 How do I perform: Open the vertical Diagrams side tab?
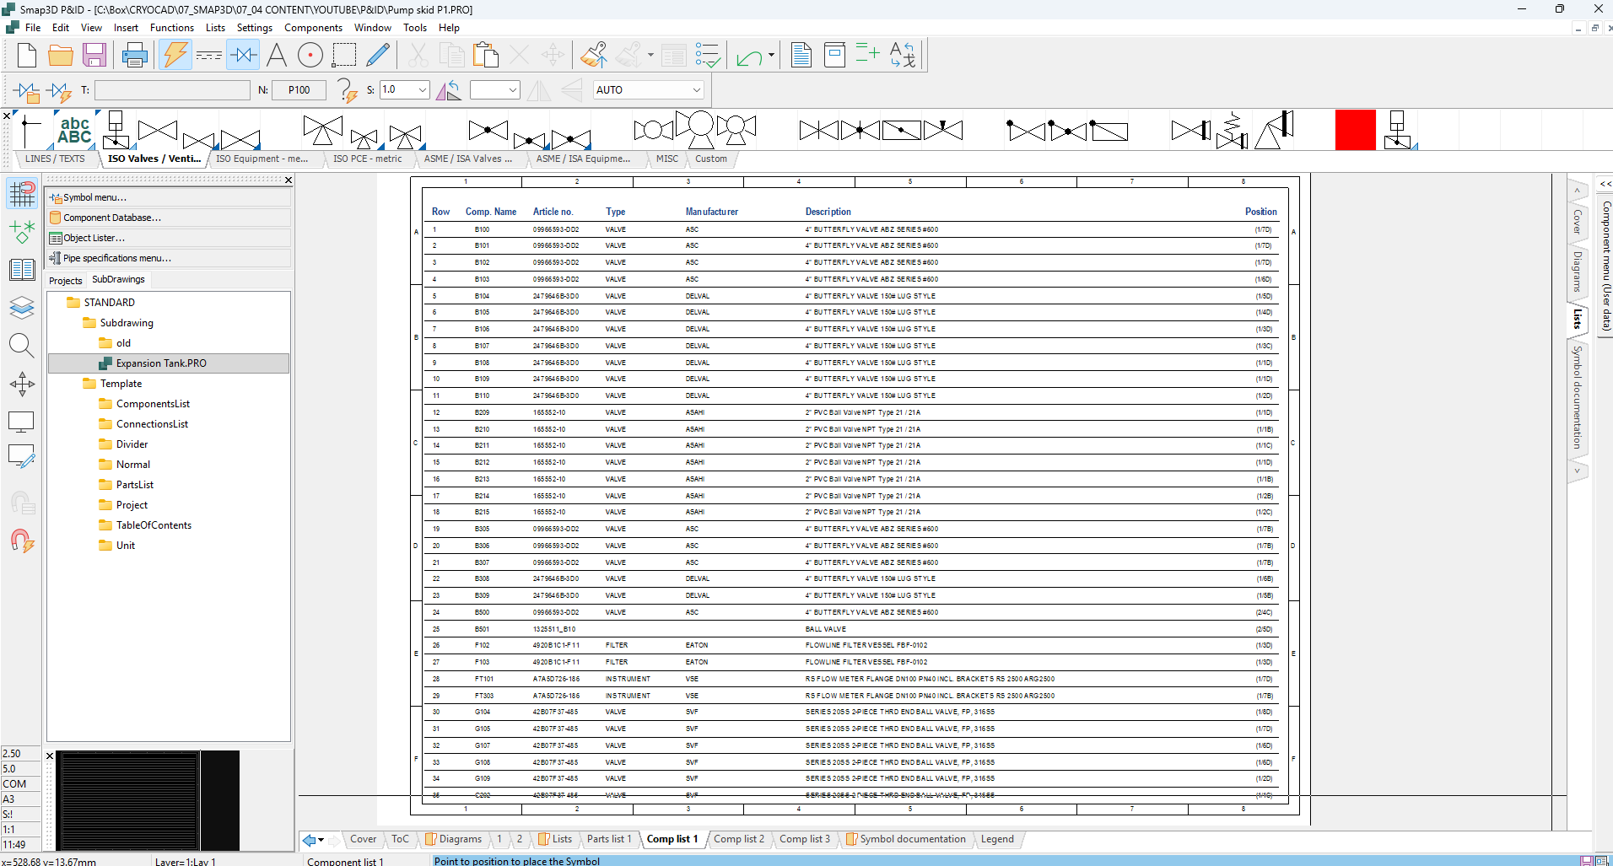[x=1577, y=272]
